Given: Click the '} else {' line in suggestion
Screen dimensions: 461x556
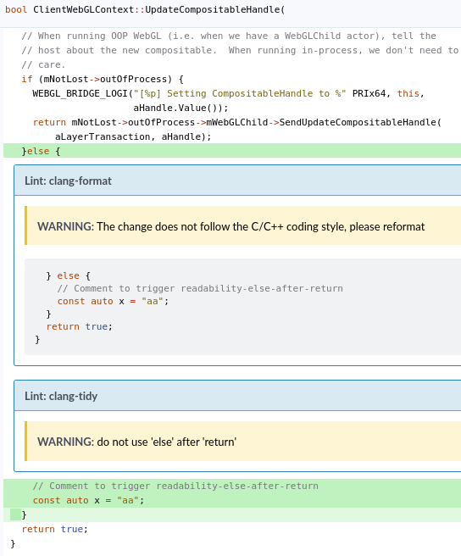Looking at the screenshot, I should pyautogui.click(x=69, y=275).
